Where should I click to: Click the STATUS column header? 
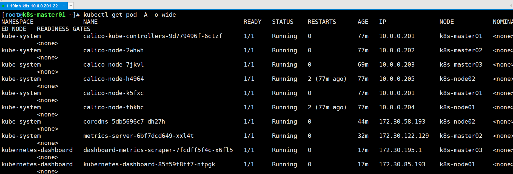[x=283, y=22]
